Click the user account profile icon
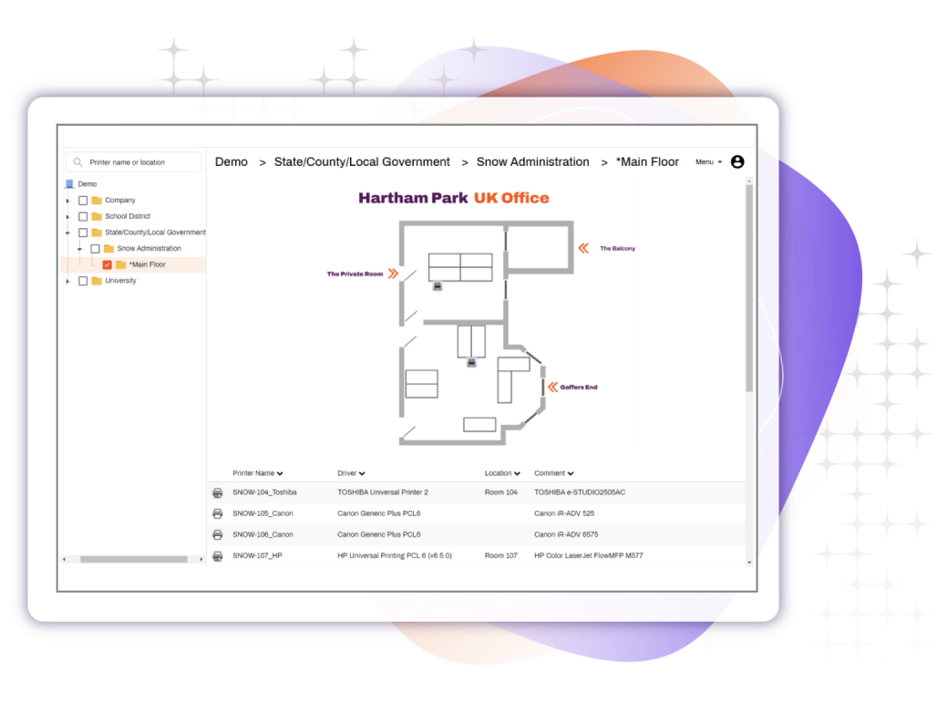This screenshot has width=937, height=704. (x=737, y=162)
